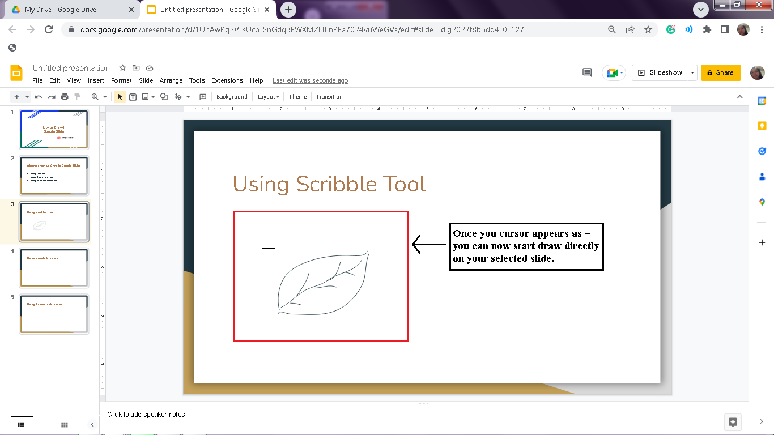Open the Slideshow options dropdown arrow

692,72
